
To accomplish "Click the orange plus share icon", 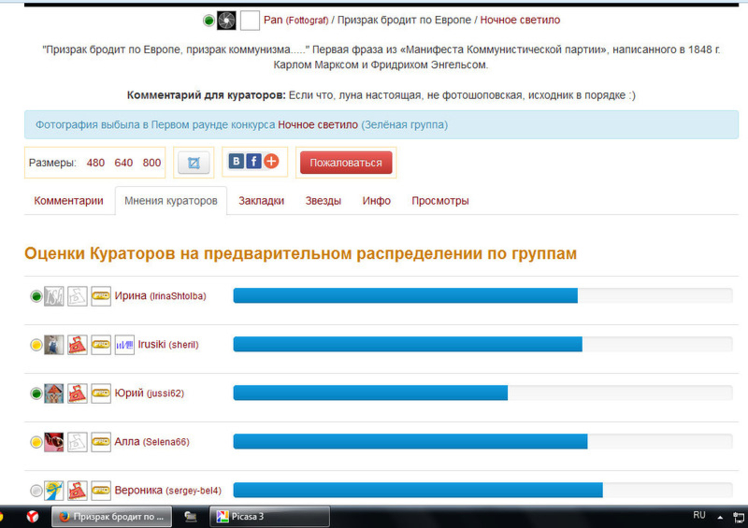I will pos(271,162).
